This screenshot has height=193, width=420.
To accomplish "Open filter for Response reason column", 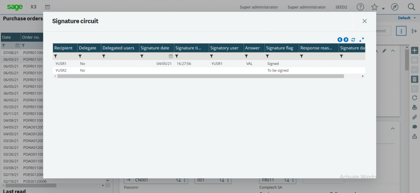I will click(301, 56).
